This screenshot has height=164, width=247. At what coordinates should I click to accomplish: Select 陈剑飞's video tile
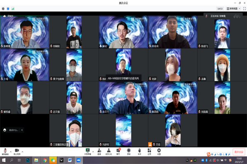(x=222, y=32)
